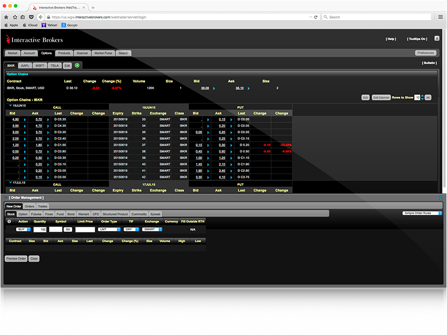Click the put ask price 2.10

pos(222,164)
